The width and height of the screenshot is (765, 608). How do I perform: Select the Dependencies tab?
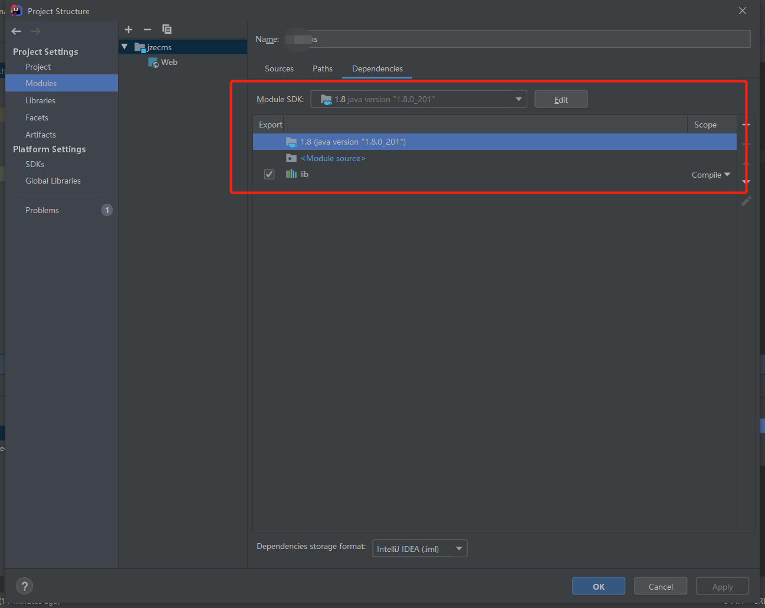377,68
